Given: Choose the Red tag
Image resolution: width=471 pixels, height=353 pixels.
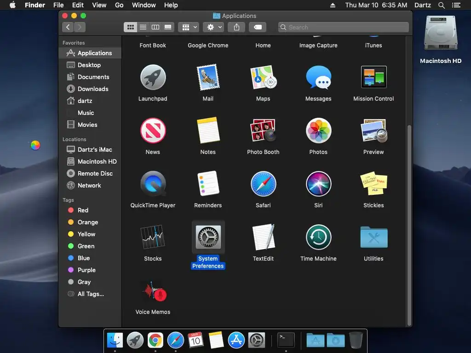Looking at the screenshot, I should point(90,210).
